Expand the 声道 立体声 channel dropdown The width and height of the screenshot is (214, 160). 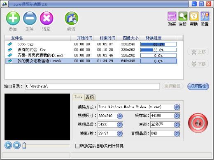coord(177,125)
